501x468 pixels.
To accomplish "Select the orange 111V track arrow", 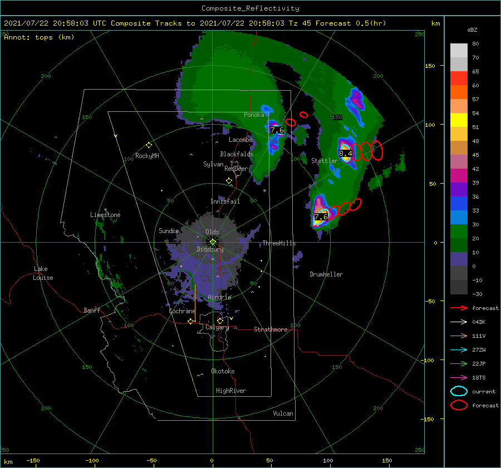I will [459, 336].
